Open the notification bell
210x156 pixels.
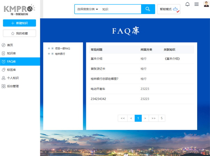(188, 4)
